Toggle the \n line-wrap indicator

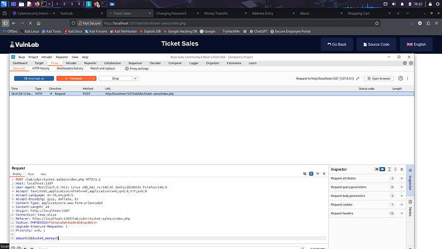[318, 174]
